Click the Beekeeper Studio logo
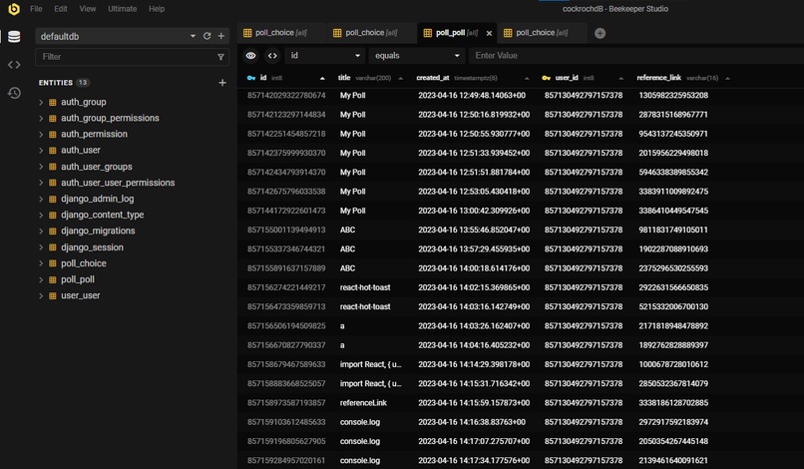 coord(14,9)
